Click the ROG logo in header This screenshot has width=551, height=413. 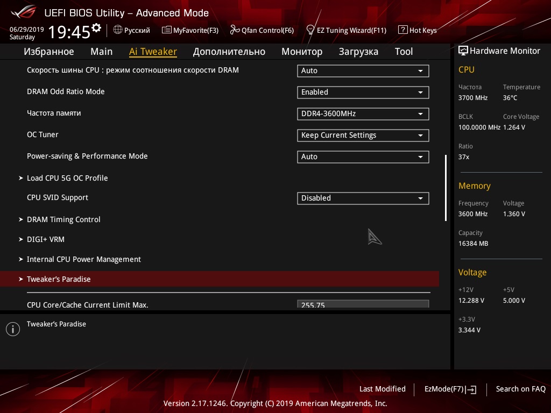tap(24, 12)
